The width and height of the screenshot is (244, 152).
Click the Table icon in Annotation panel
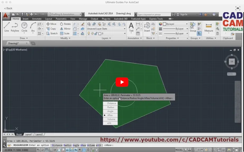pyautogui.click(x=138, y=34)
